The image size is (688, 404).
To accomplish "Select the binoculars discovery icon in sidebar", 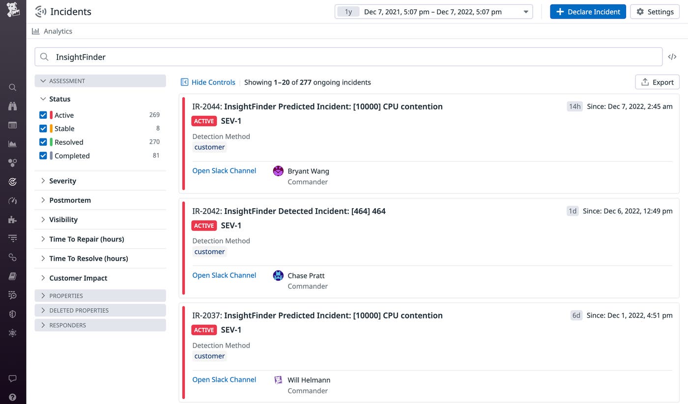I will 12,106.
